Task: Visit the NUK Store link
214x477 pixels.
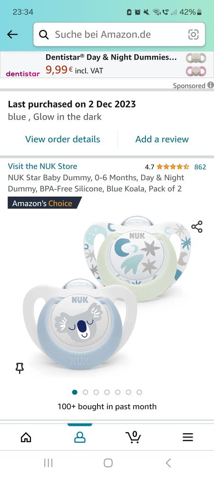Action: click(42, 166)
